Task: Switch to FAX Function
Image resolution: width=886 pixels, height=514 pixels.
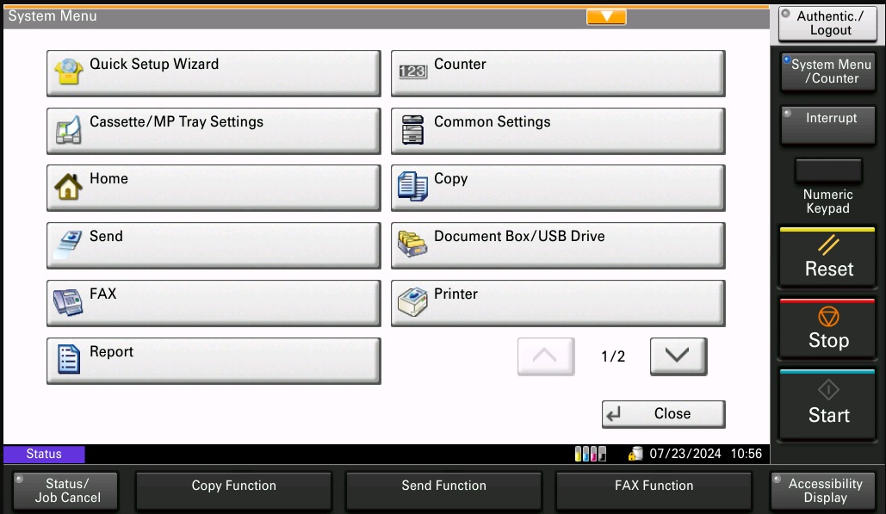Action: click(654, 489)
